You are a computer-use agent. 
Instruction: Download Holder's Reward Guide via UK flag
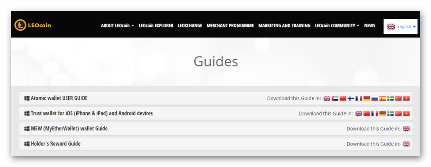click(x=407, y=144)
